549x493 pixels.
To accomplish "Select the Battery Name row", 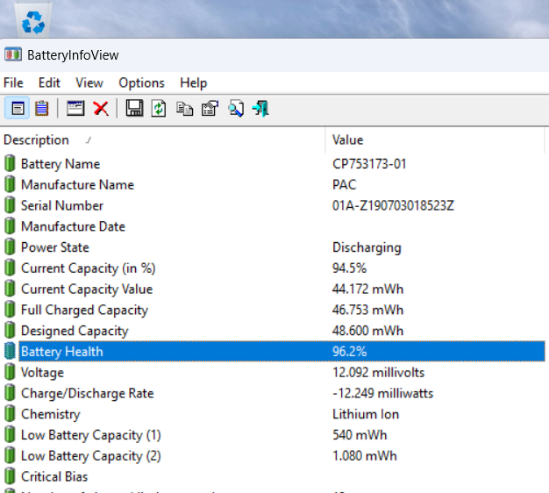I will (274, 163).
